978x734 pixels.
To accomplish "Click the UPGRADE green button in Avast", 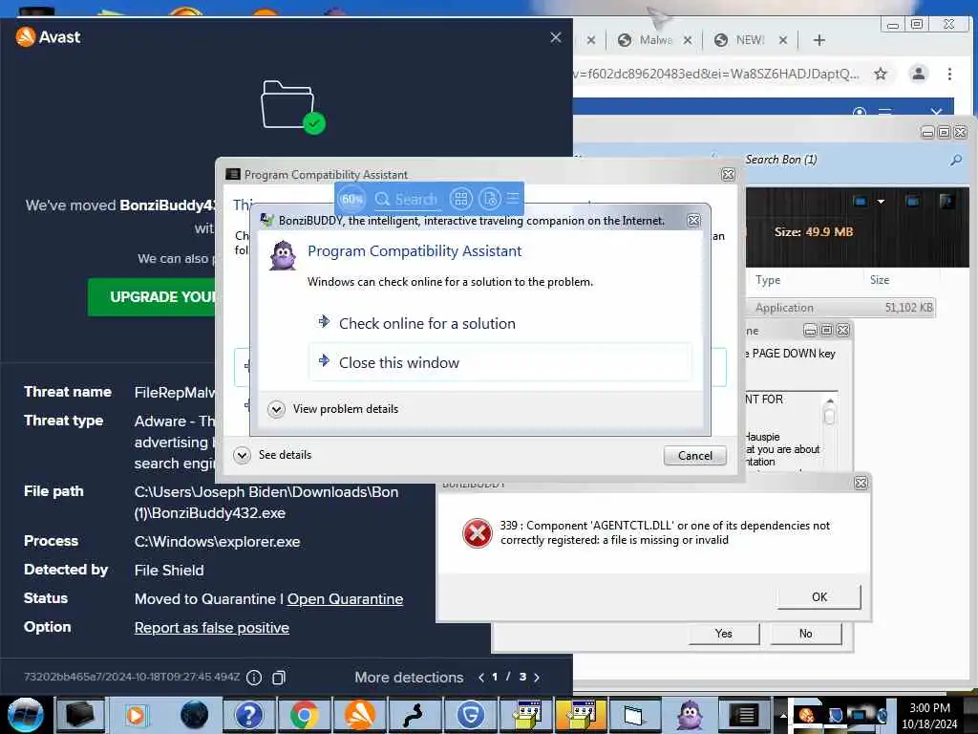I will [x=152, y=297].
